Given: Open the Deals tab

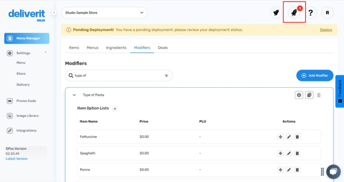Looking at the screenshot, I should point(162,48).
